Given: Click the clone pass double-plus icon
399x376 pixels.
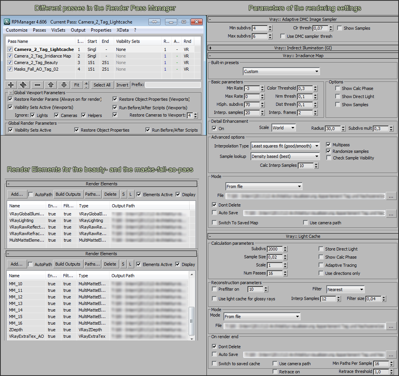Looking at the screenshot, I should pyautogui.click(x=23, y=85).
